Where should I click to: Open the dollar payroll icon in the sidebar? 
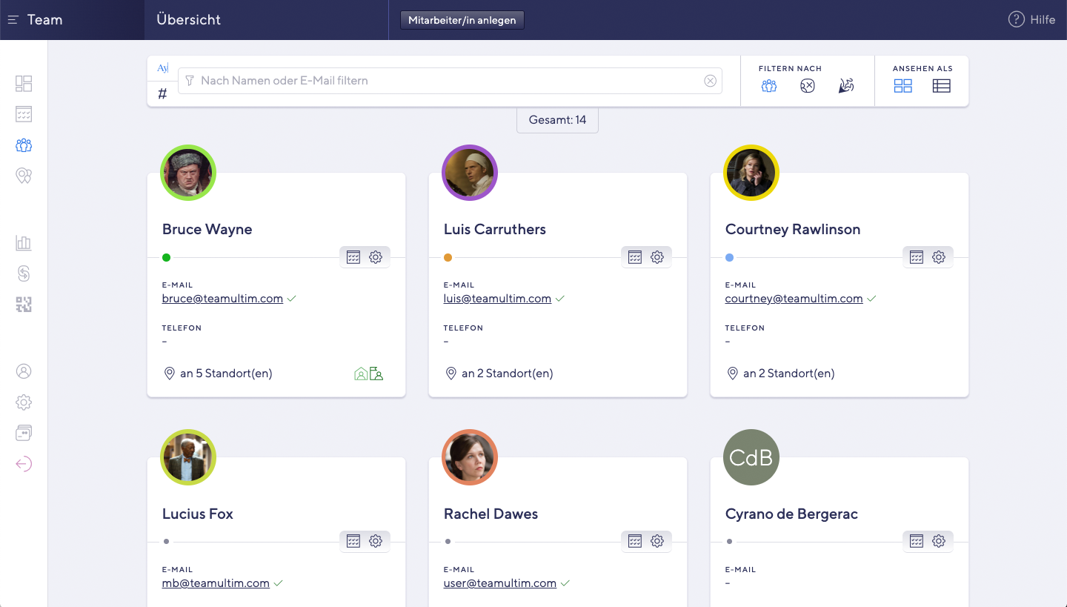[24, 273]
